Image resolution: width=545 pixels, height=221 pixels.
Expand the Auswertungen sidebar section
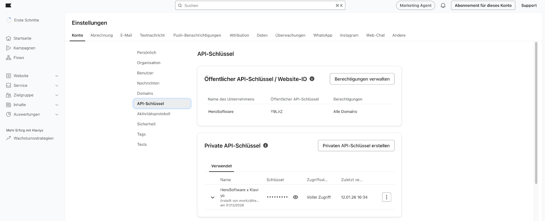tap(57, 114)
